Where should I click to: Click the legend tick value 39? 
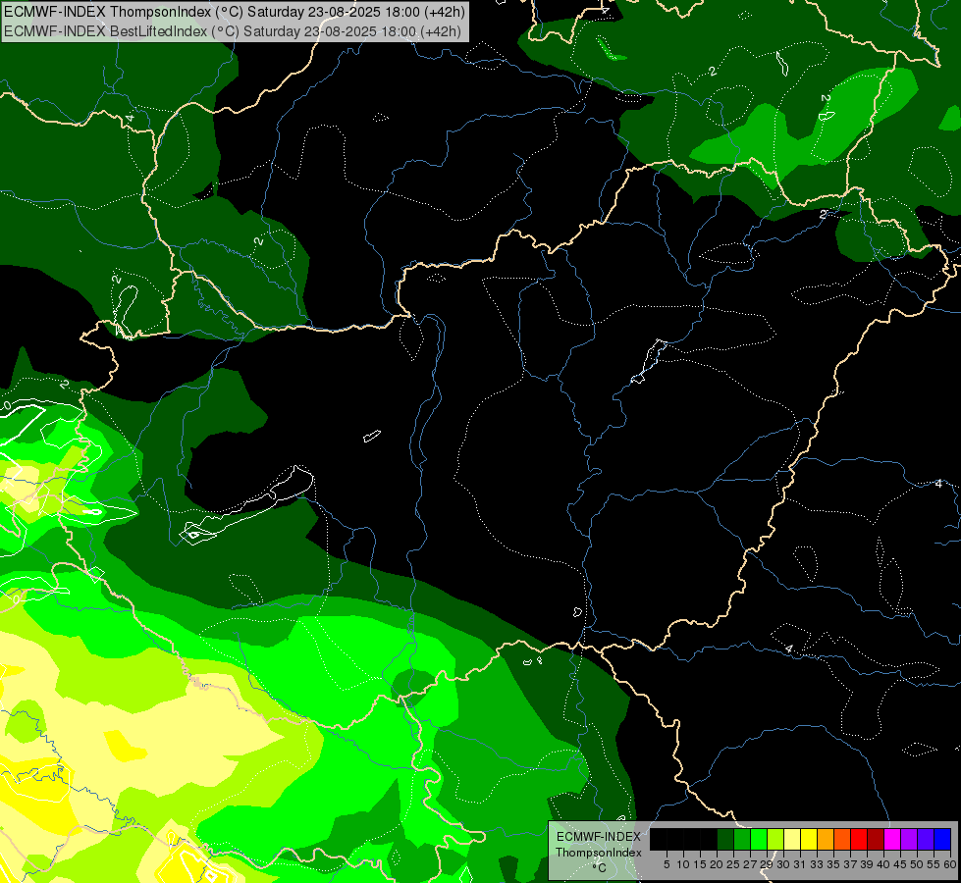tap(867, 864)
